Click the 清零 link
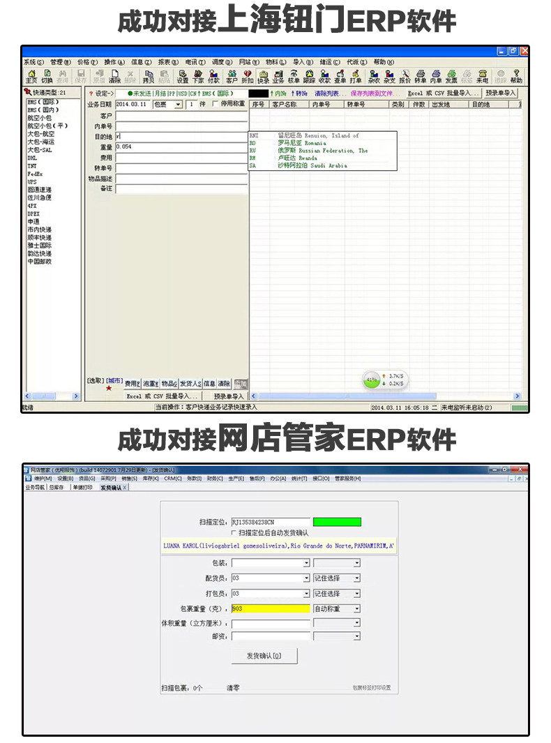Screen dimensions: 551x743 point(233,688)
